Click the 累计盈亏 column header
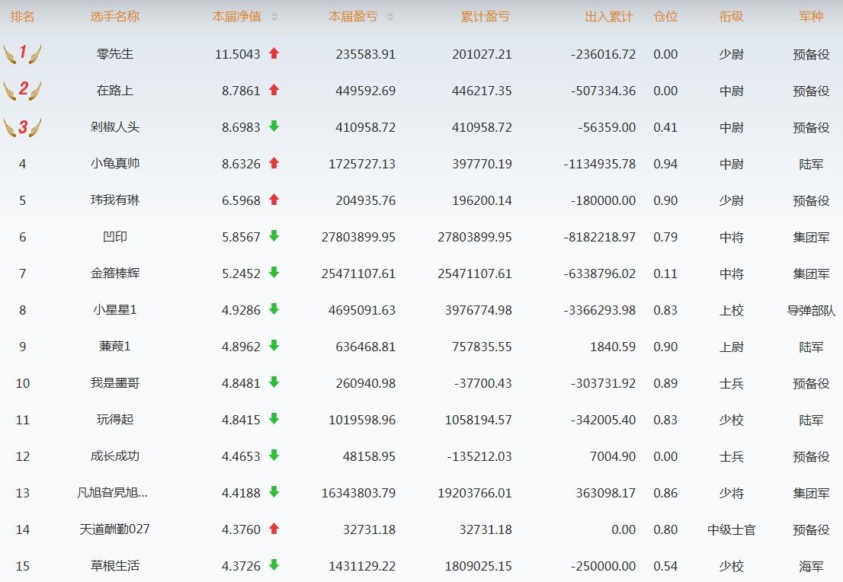 click(x=486, y=17)
